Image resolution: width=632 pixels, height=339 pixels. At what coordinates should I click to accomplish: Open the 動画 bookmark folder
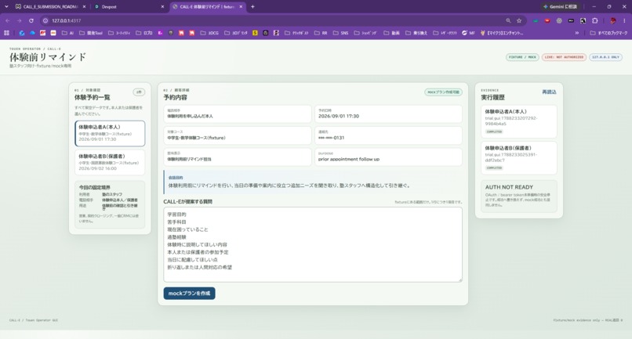pyautogui.click(x=392, y=33)
